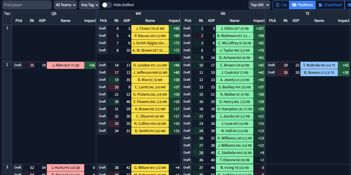Draft Z. Flowers BAL wide receiver

click(x=102, y=102)
